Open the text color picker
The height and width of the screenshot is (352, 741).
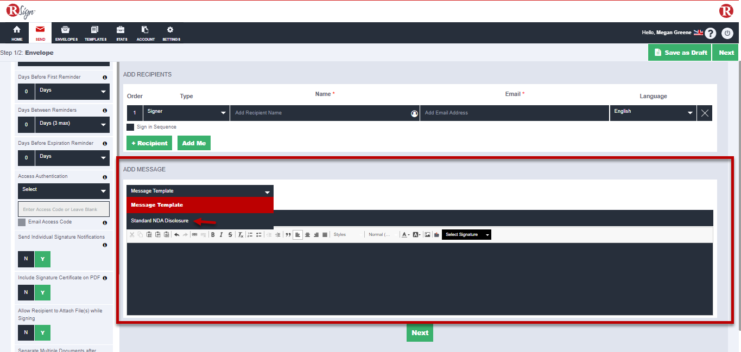405,235
